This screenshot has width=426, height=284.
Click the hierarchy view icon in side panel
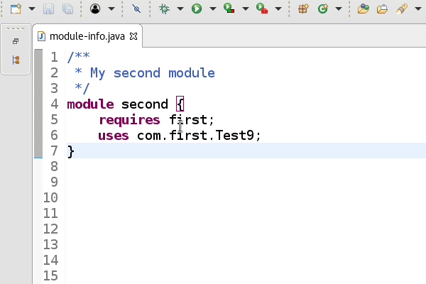(x=16, y=60)
